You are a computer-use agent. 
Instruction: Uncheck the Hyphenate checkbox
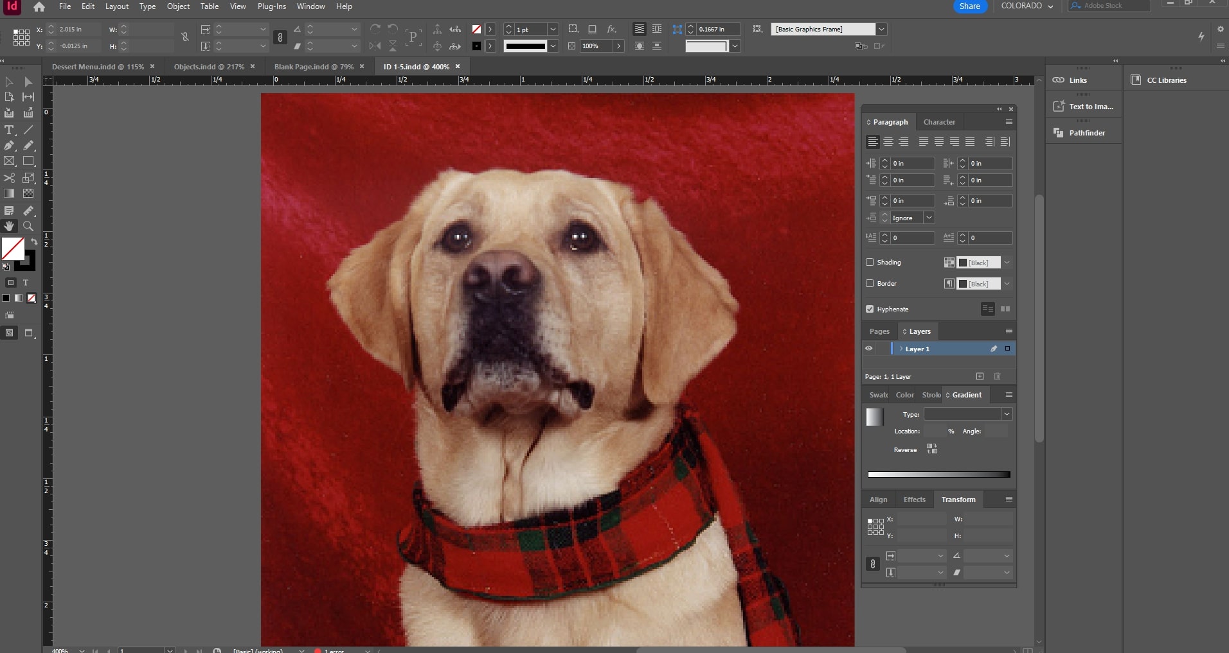[x=870, y=309]
